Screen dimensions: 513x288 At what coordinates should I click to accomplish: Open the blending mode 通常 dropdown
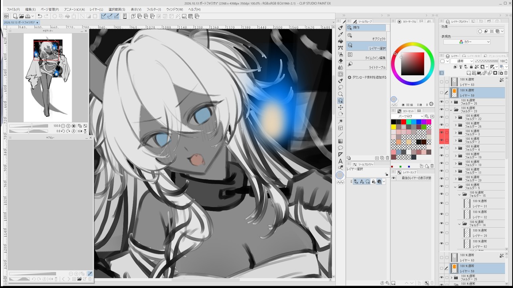point(462,61)
